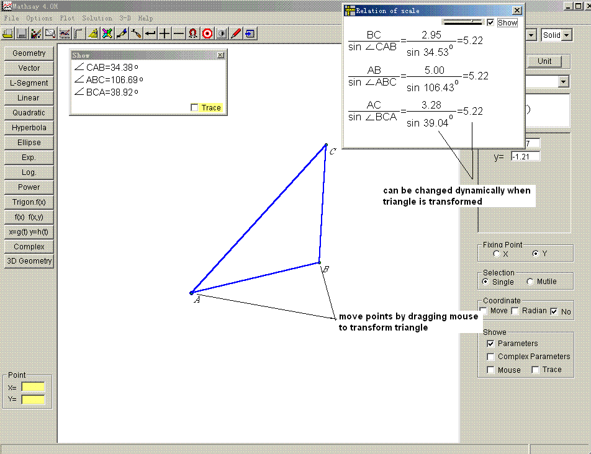Open the Plot menu
This screenshot has width=591, height=454.
pos(68,18)
